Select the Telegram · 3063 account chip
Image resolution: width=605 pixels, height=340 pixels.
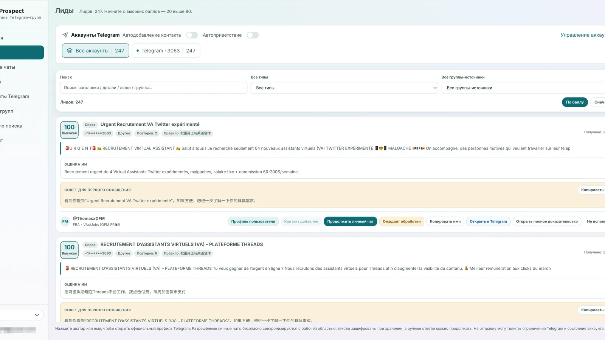166,51
